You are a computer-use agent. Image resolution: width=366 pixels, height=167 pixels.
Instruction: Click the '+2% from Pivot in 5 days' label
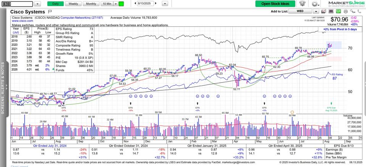pyautogui.click(x=340, y=29)
